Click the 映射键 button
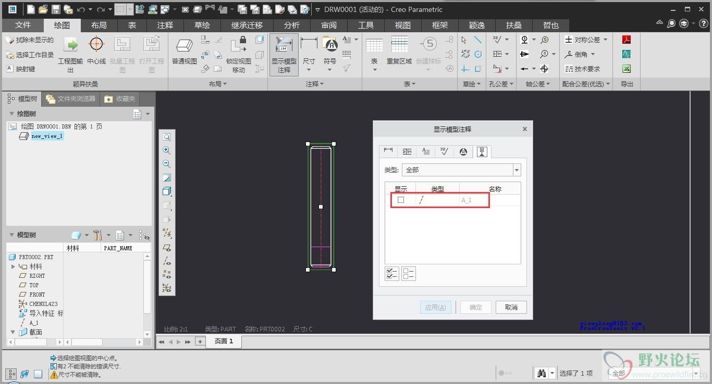This screenshot has height=384, width=712. [21, 69]
